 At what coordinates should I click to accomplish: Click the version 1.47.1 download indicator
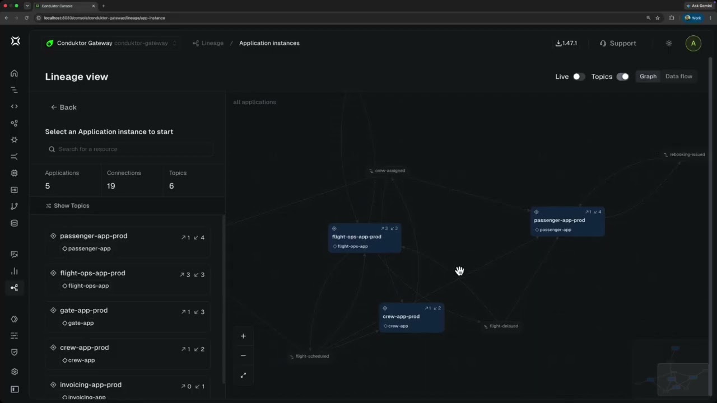click(566, 43)
